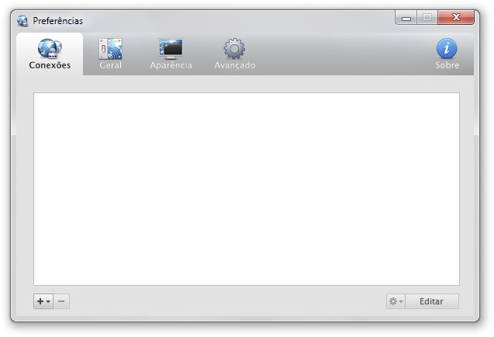This screenshot has height=337, width=494.
Task: Click the minus remove connection button
Action: pos(61,301)
